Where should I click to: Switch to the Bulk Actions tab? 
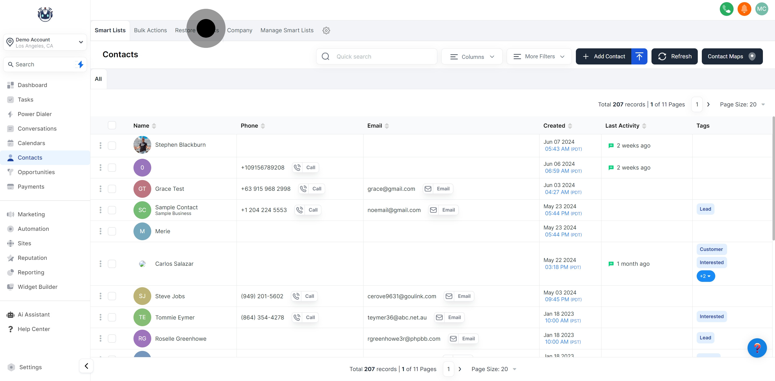[x=150, y=30]
